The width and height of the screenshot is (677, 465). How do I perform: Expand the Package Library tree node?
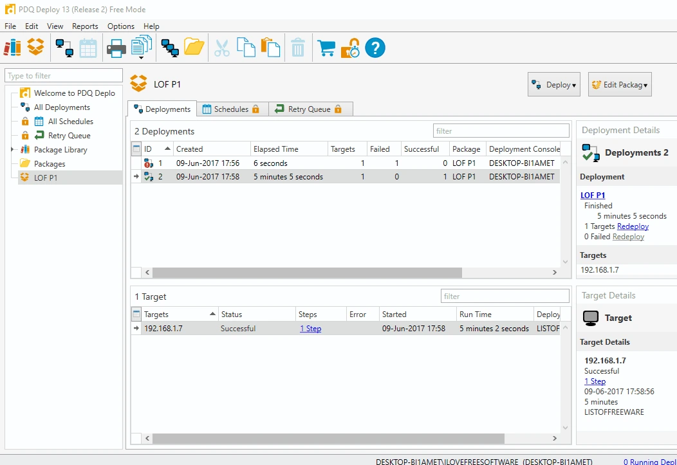point(12,149)
